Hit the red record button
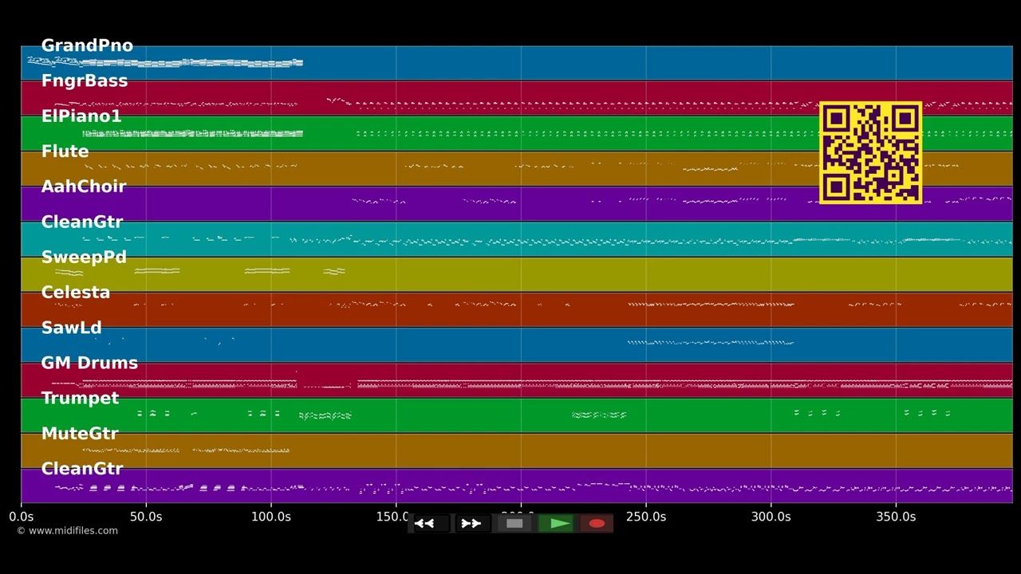 597,524
